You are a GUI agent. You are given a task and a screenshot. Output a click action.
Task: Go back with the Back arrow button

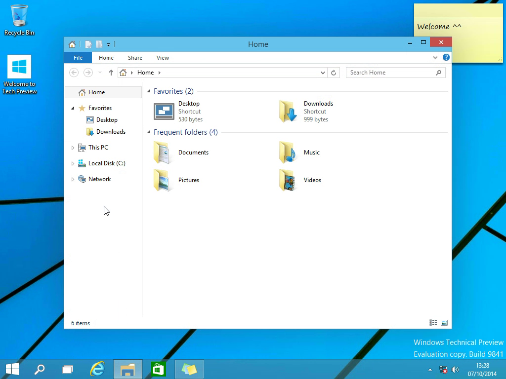pyautogui.click(x=74, y=73)
